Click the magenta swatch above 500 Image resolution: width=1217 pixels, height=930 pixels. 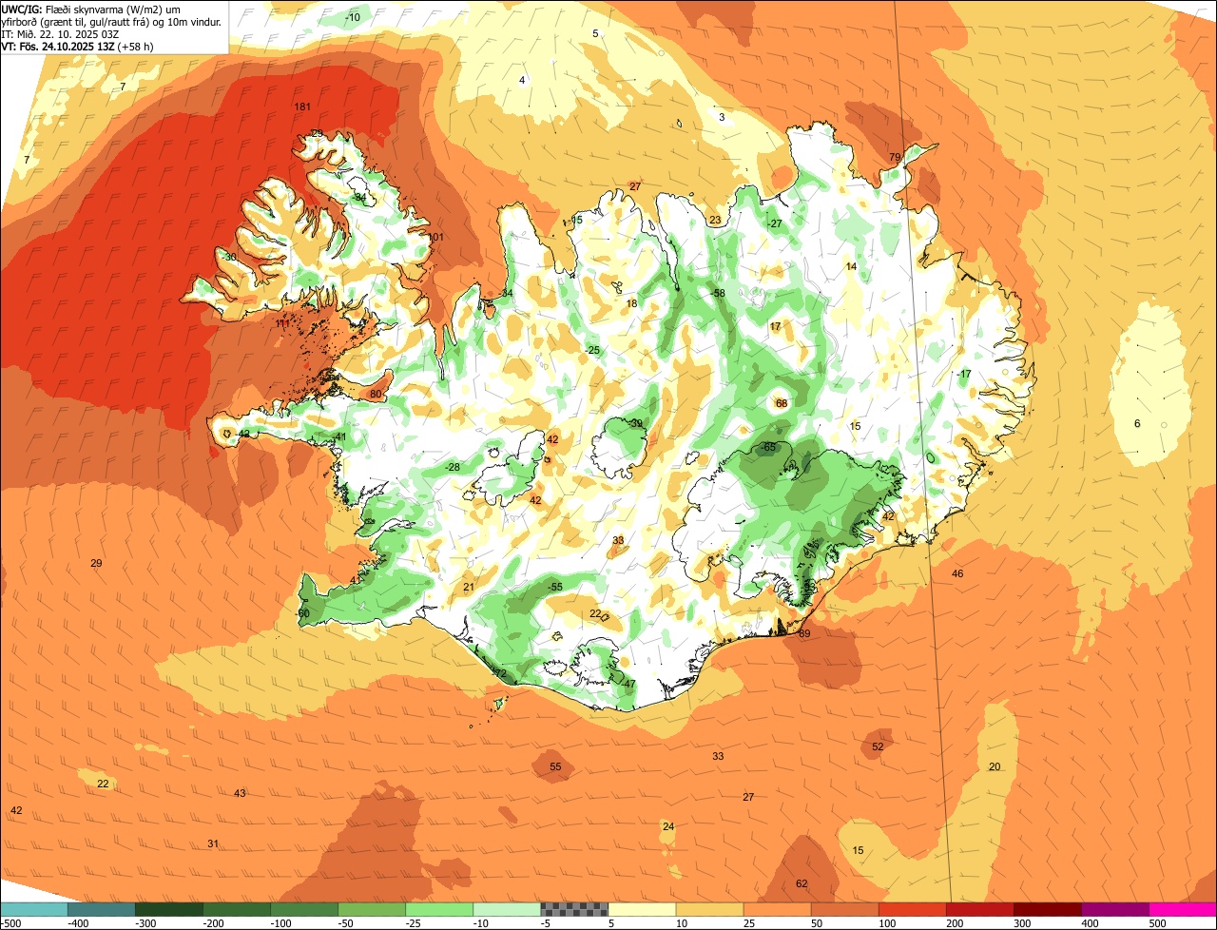[x=1183, y=909]
